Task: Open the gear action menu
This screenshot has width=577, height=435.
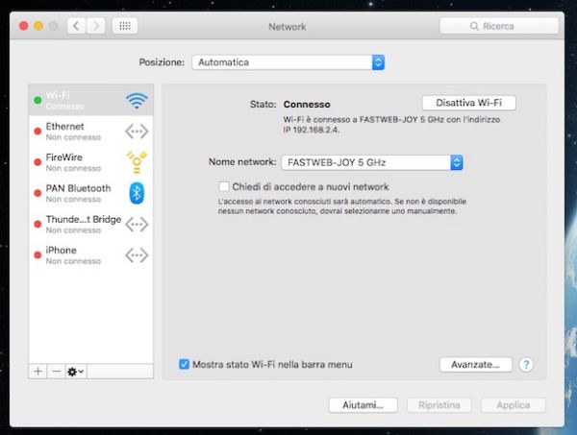Action: coord(75,371)
